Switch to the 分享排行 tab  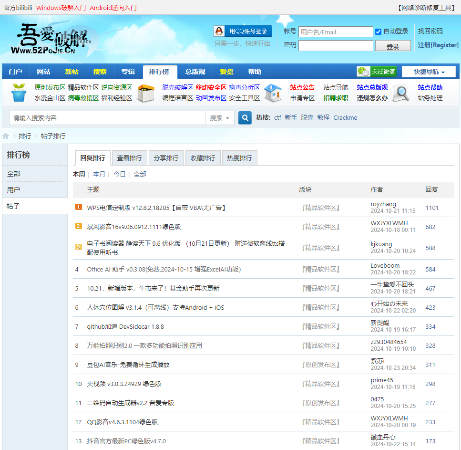[166, 158]
